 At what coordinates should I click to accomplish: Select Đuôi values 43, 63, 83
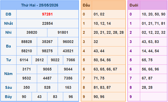pos(150,42)
